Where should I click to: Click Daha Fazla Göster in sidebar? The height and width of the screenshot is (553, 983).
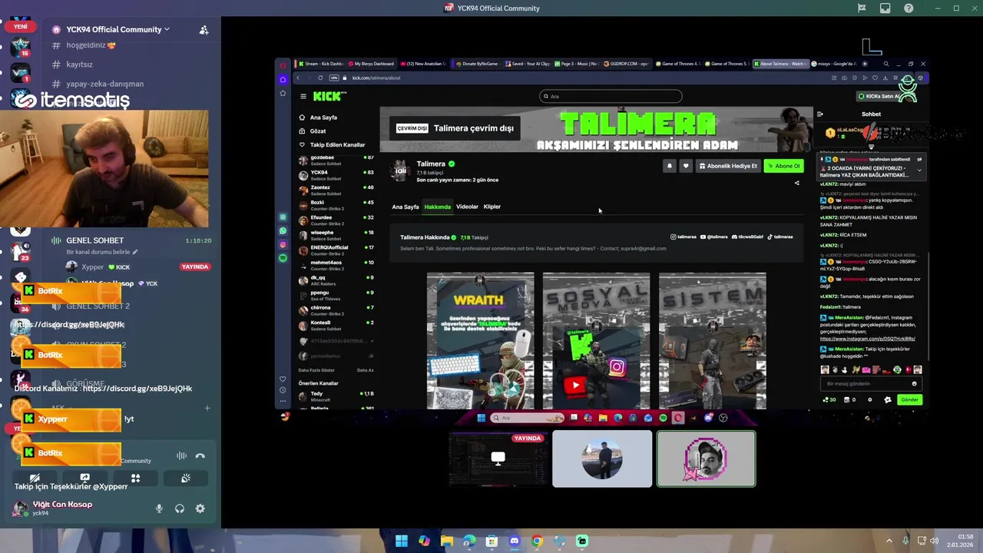point(316,370)
